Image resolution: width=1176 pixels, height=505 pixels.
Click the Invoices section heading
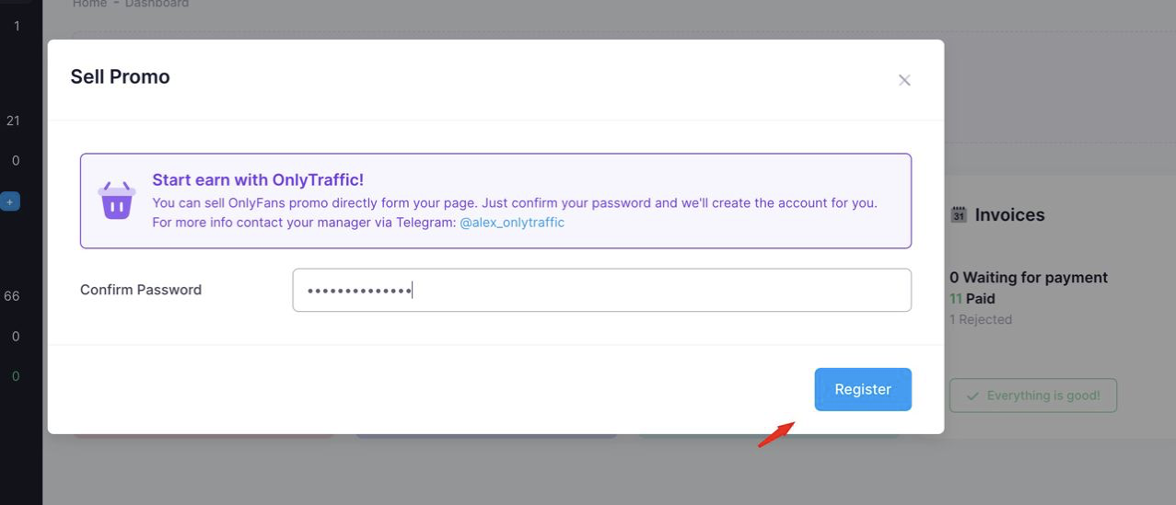tap(1009, 215)
